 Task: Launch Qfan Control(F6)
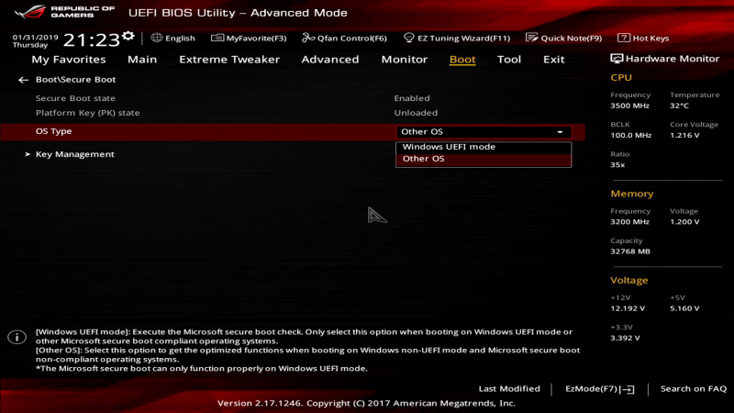coord(345,38)
